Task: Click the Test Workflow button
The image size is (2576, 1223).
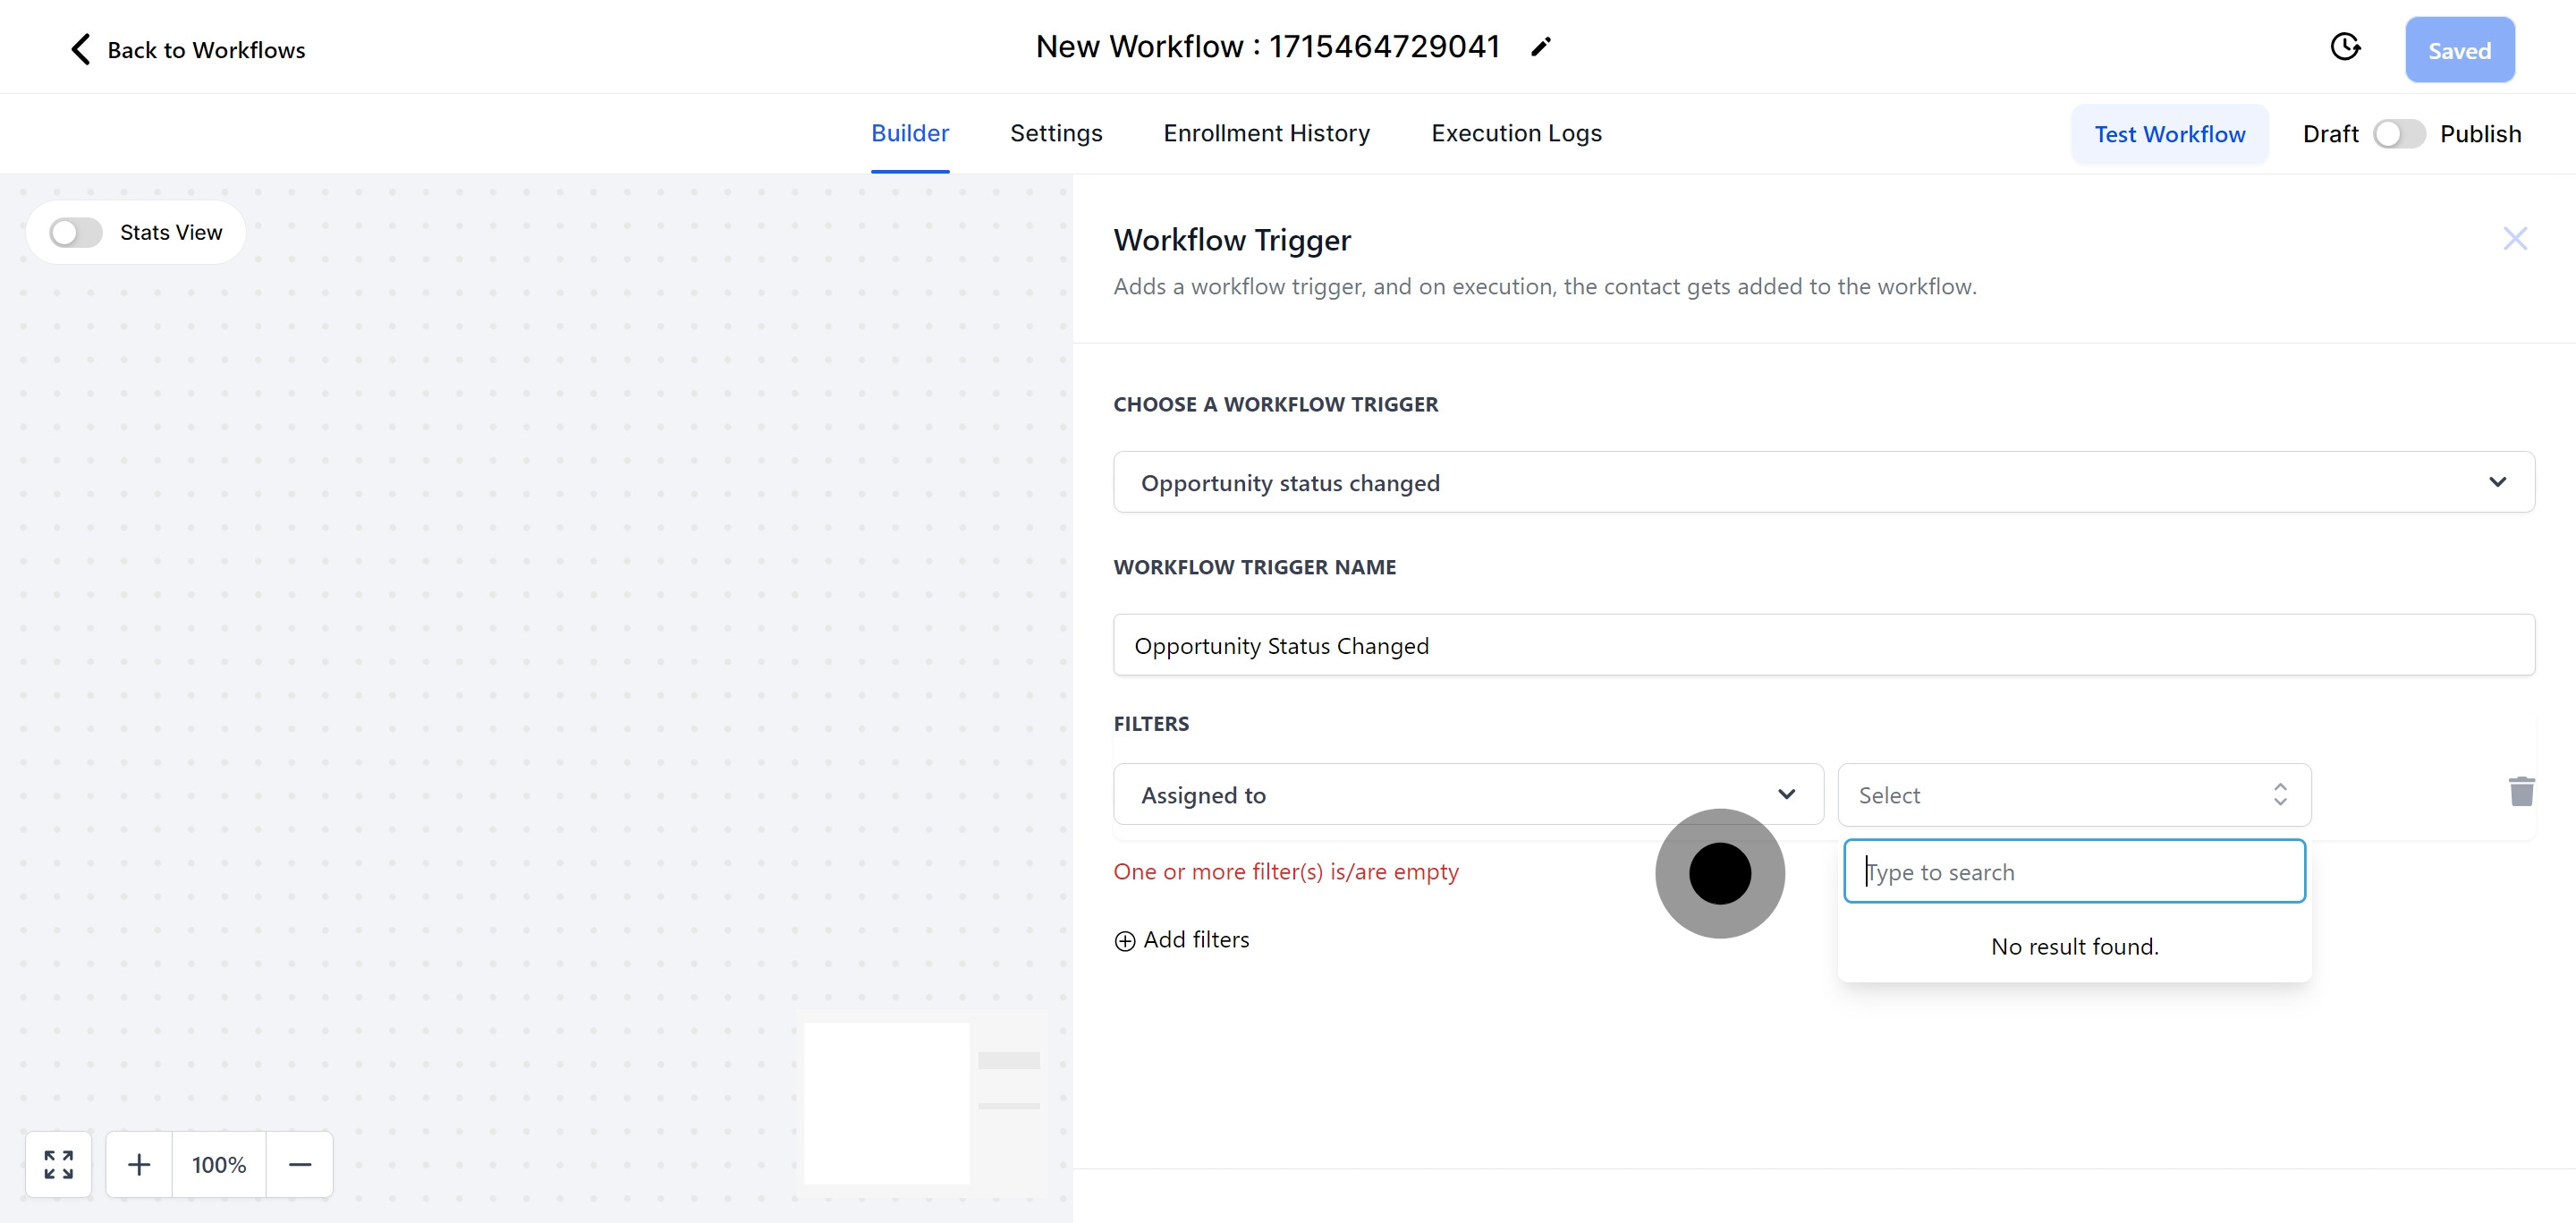Action: pyautogui.click(x=2169, y=134)
